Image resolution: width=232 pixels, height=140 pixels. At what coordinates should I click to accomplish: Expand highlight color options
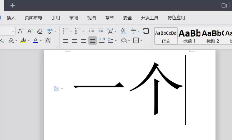pyautogui.click(x=29, y=40)
